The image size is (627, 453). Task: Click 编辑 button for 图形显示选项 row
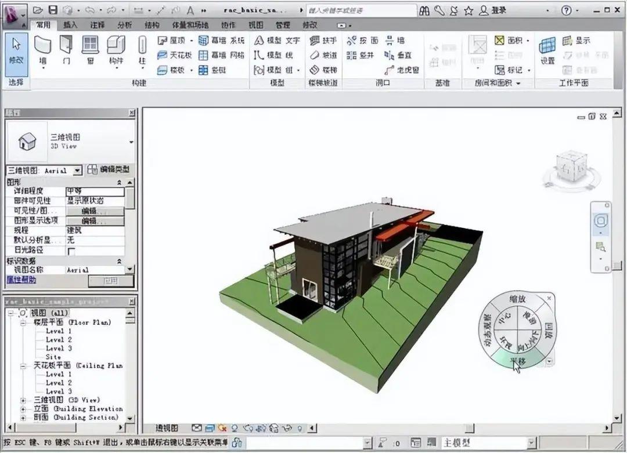(x=95, y=220)
